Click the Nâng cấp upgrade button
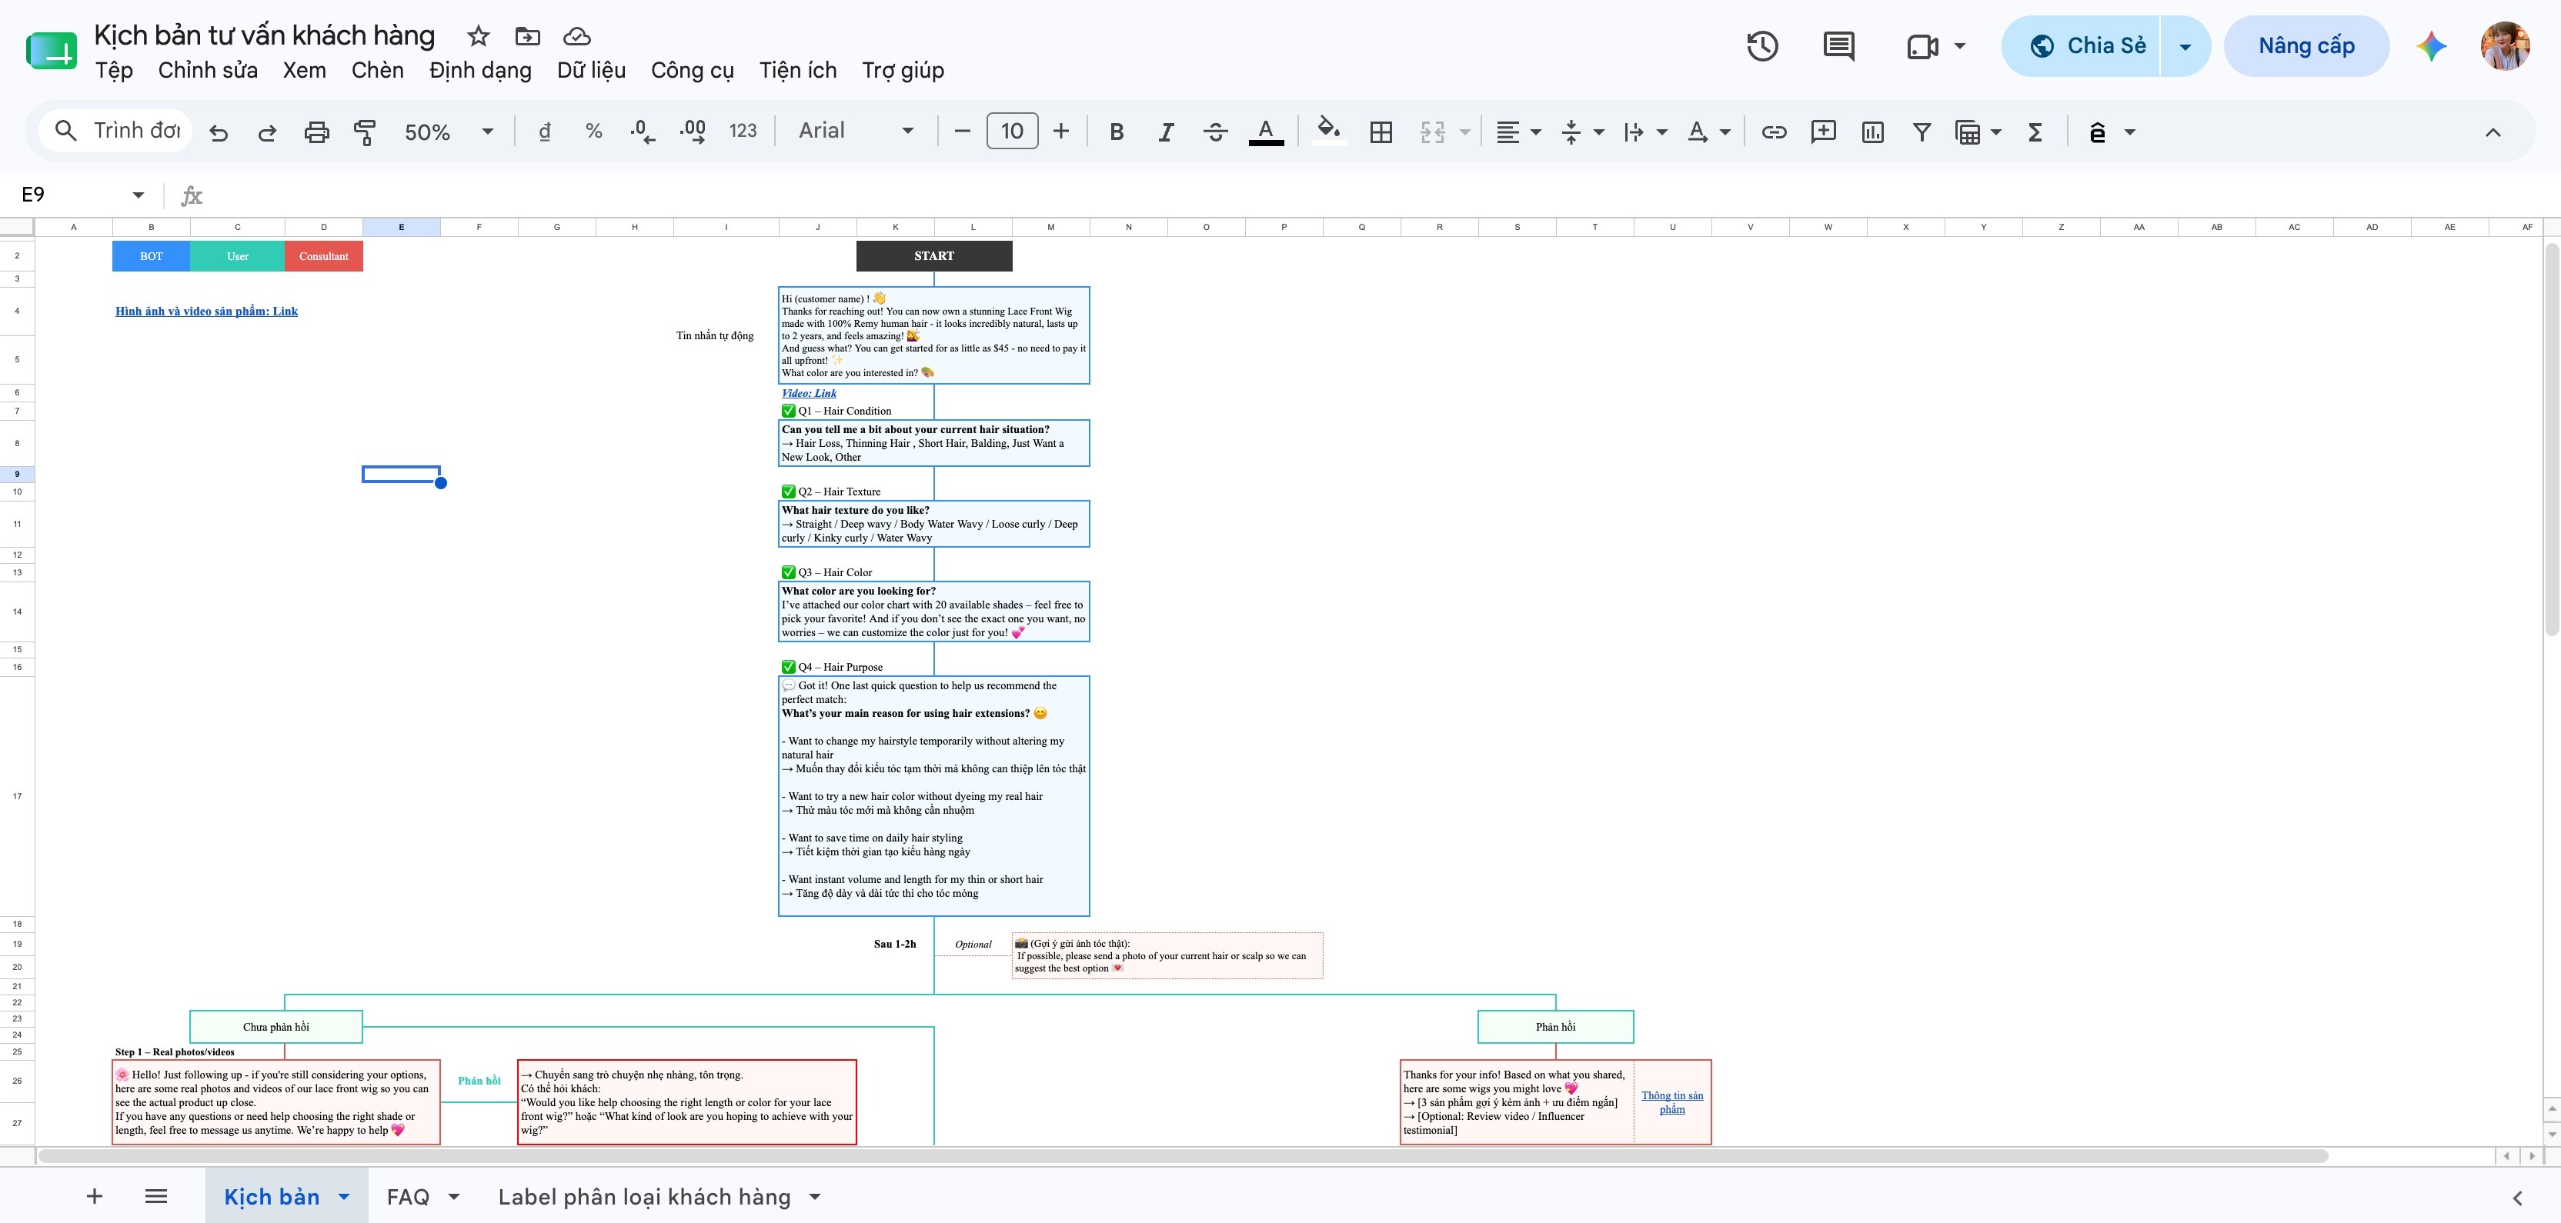The width and height of the screenshot is (2561, 1223). (2306, 45)
